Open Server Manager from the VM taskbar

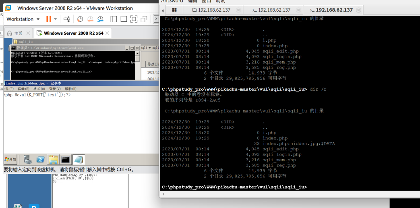(28, 160)
